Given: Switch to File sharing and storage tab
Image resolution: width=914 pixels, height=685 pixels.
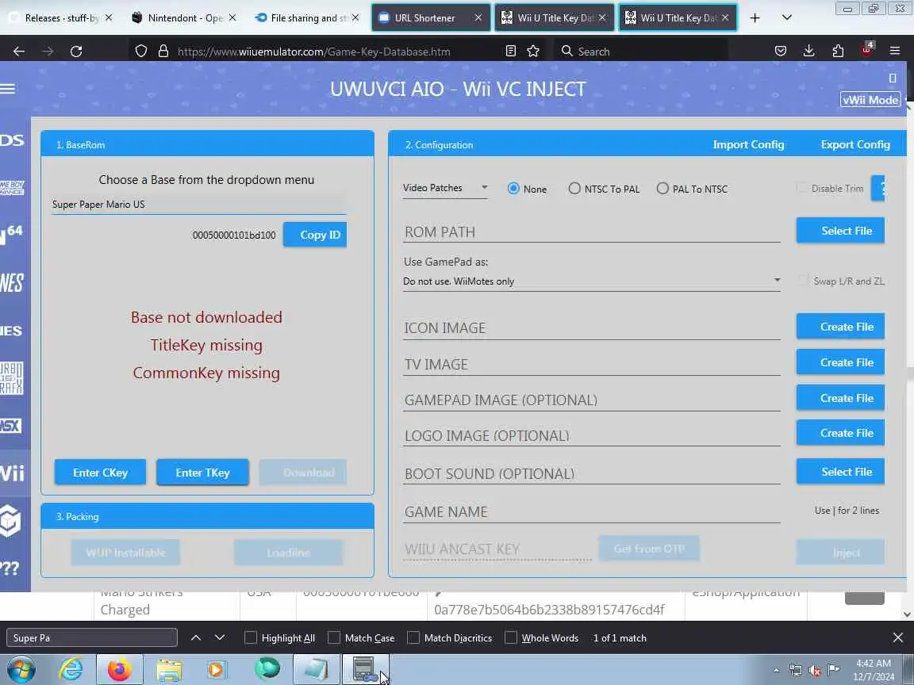Looking at the screenshot, I should (x=307, y=18).
